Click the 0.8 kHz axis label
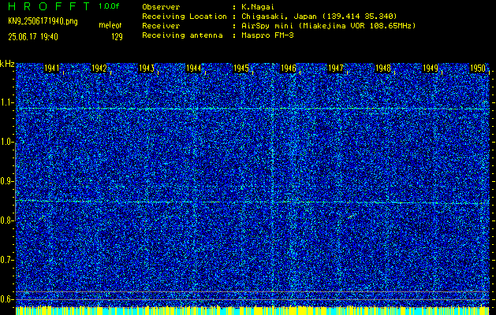Viewport: 496px width, 315px height. tap(6, 220)
